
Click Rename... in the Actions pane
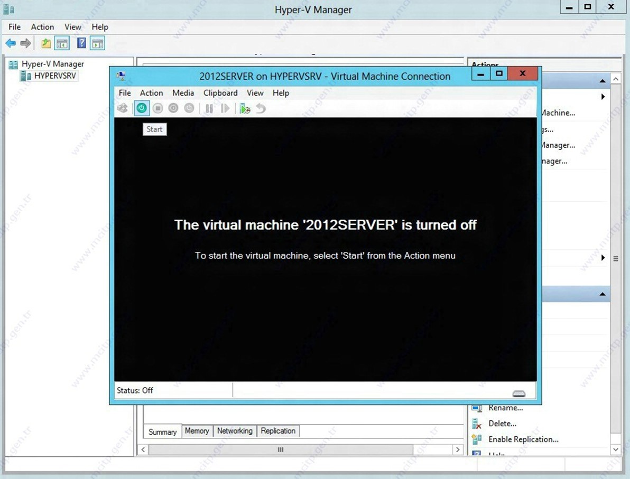click(505, 408)
